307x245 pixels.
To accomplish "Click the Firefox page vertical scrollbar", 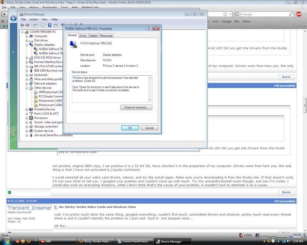I will tap(305, 106).
